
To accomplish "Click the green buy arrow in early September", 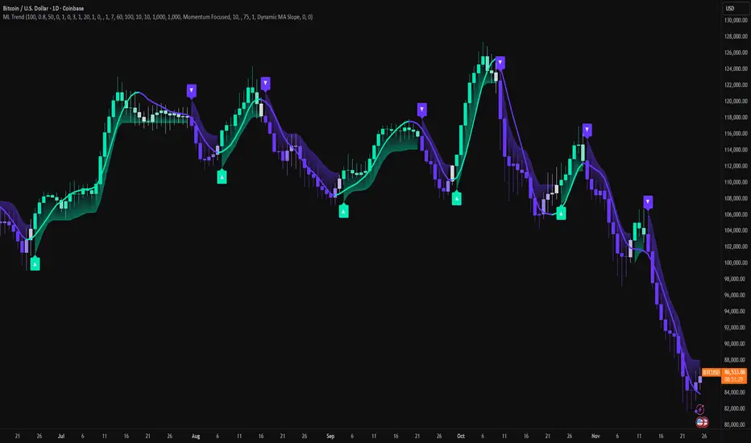I will (x=344, y=211).
